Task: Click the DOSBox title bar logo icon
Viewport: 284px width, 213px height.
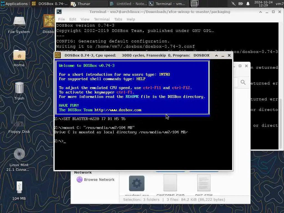Action: [x=58, y=55]
